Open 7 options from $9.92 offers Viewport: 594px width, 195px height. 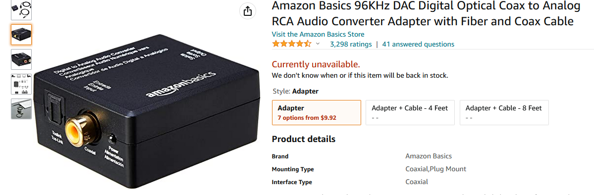point(307,118)
